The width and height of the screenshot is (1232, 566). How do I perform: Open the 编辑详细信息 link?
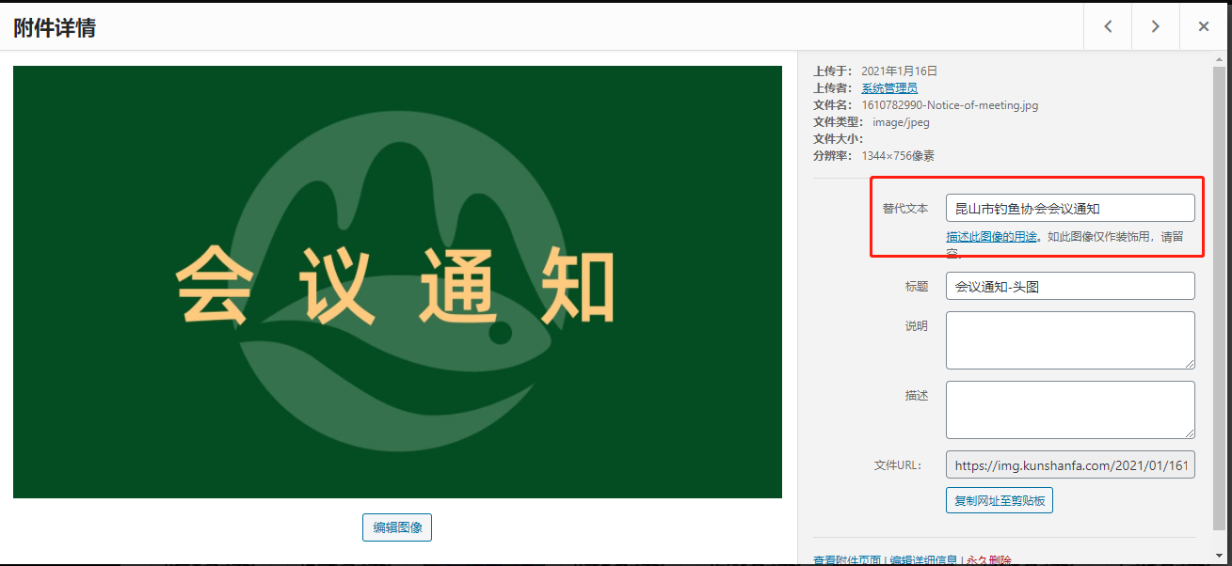(924, 559)
